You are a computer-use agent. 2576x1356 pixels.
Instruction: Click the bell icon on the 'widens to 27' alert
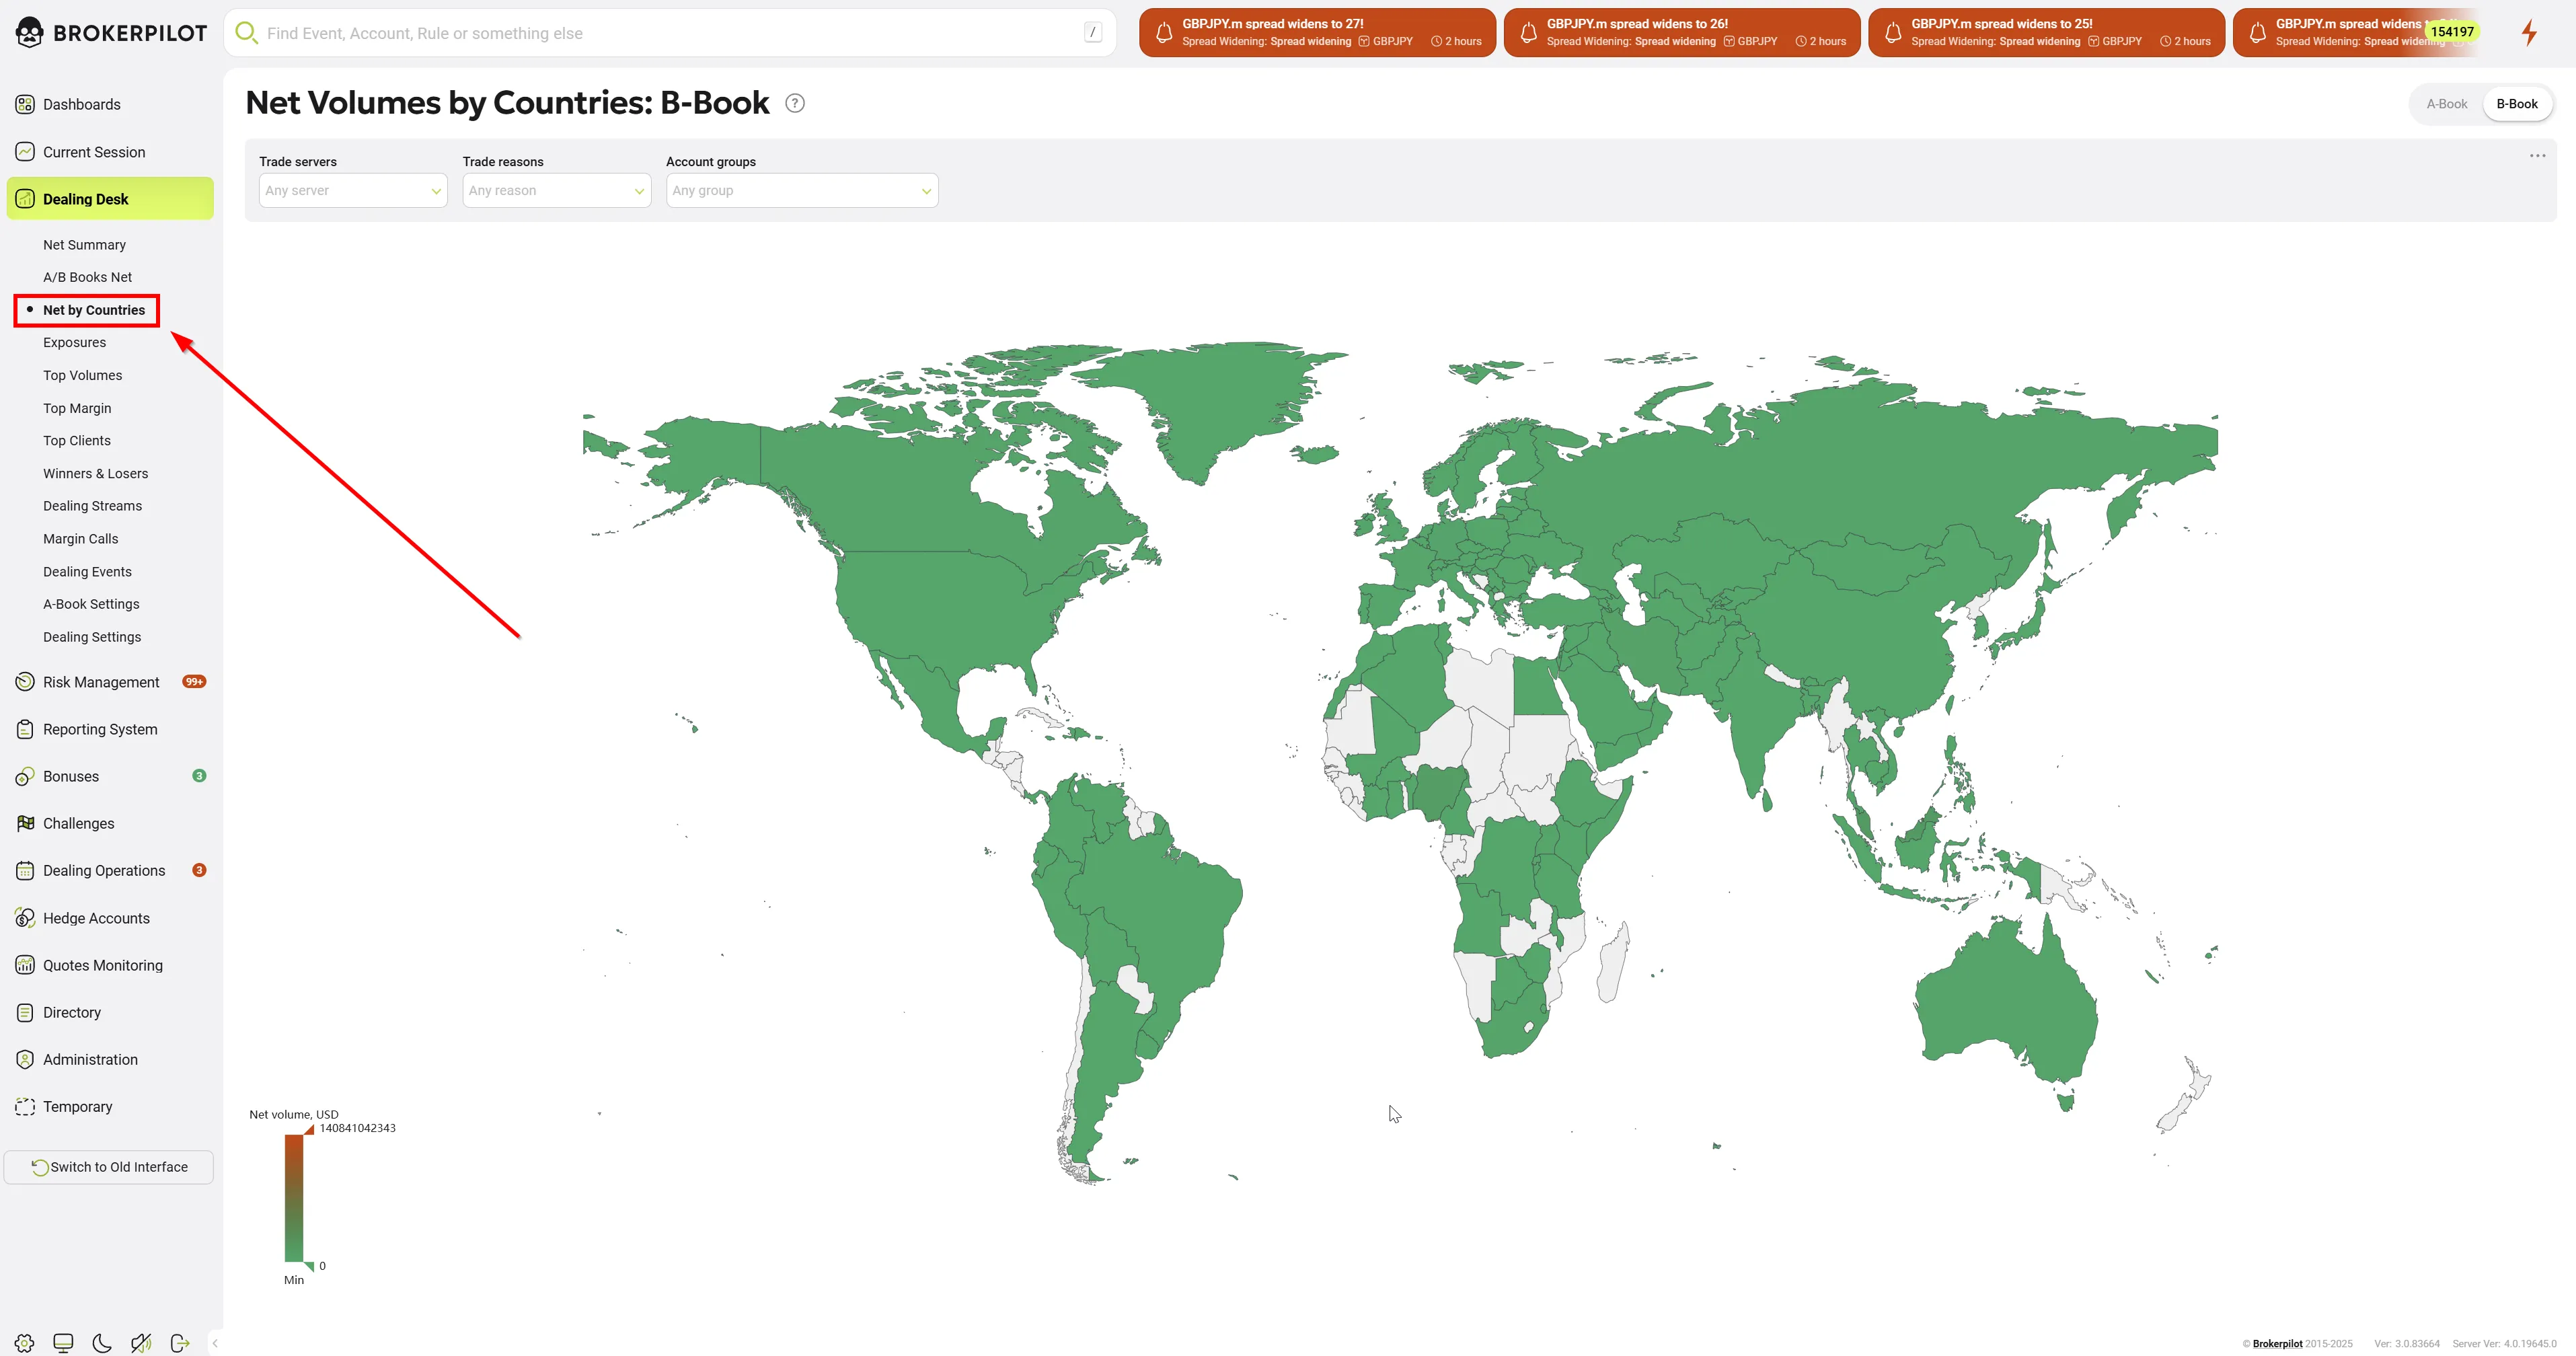(x=1164, y=33)
